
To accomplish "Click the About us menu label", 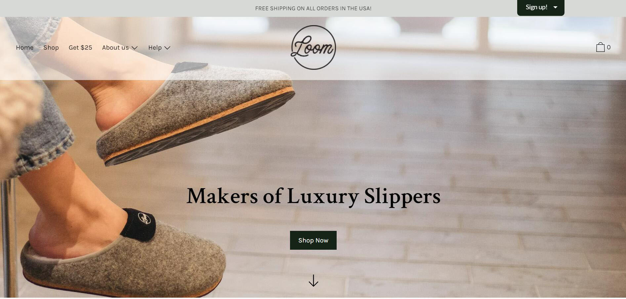I will (115, 48).
